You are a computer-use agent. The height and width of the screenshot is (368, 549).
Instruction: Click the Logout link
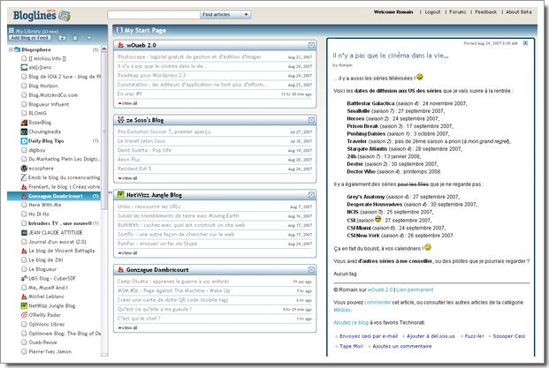(432, 11)
